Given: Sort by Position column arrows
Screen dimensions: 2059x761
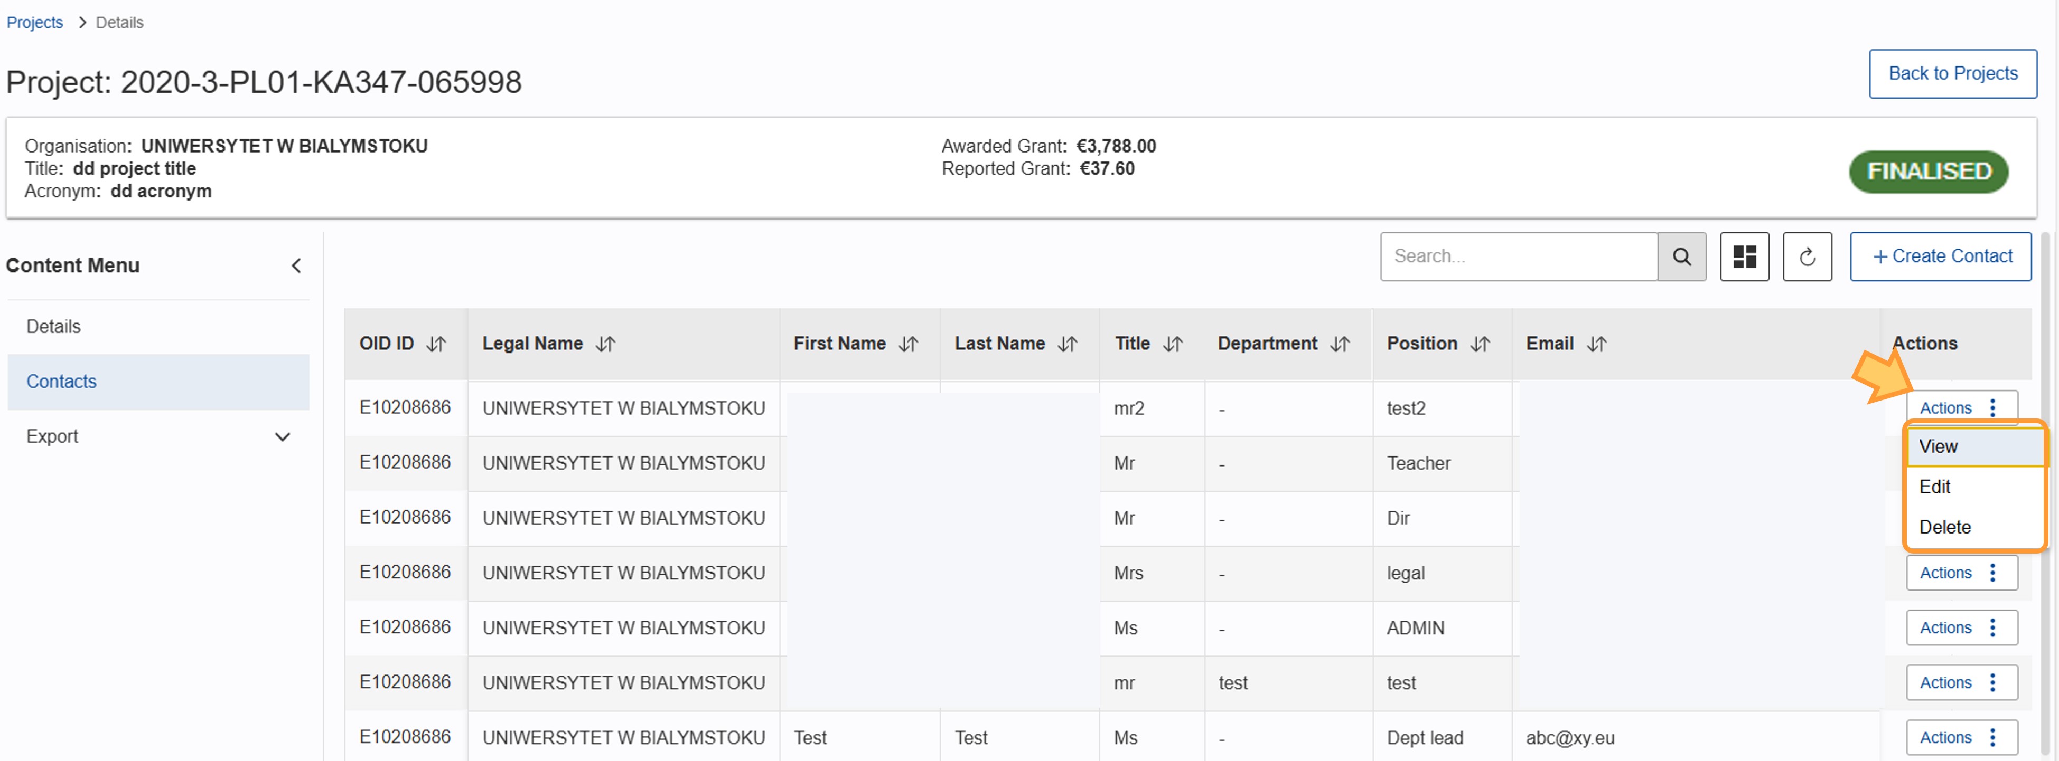Looking at the screenshot, I should [x=1480, y=344].
